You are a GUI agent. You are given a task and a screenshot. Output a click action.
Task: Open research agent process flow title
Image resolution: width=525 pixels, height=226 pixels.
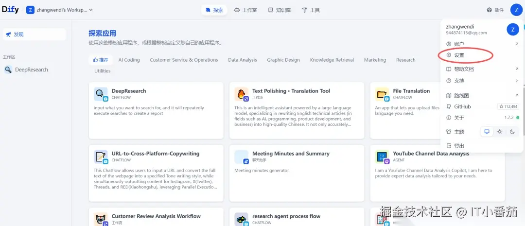pos(286,216)
